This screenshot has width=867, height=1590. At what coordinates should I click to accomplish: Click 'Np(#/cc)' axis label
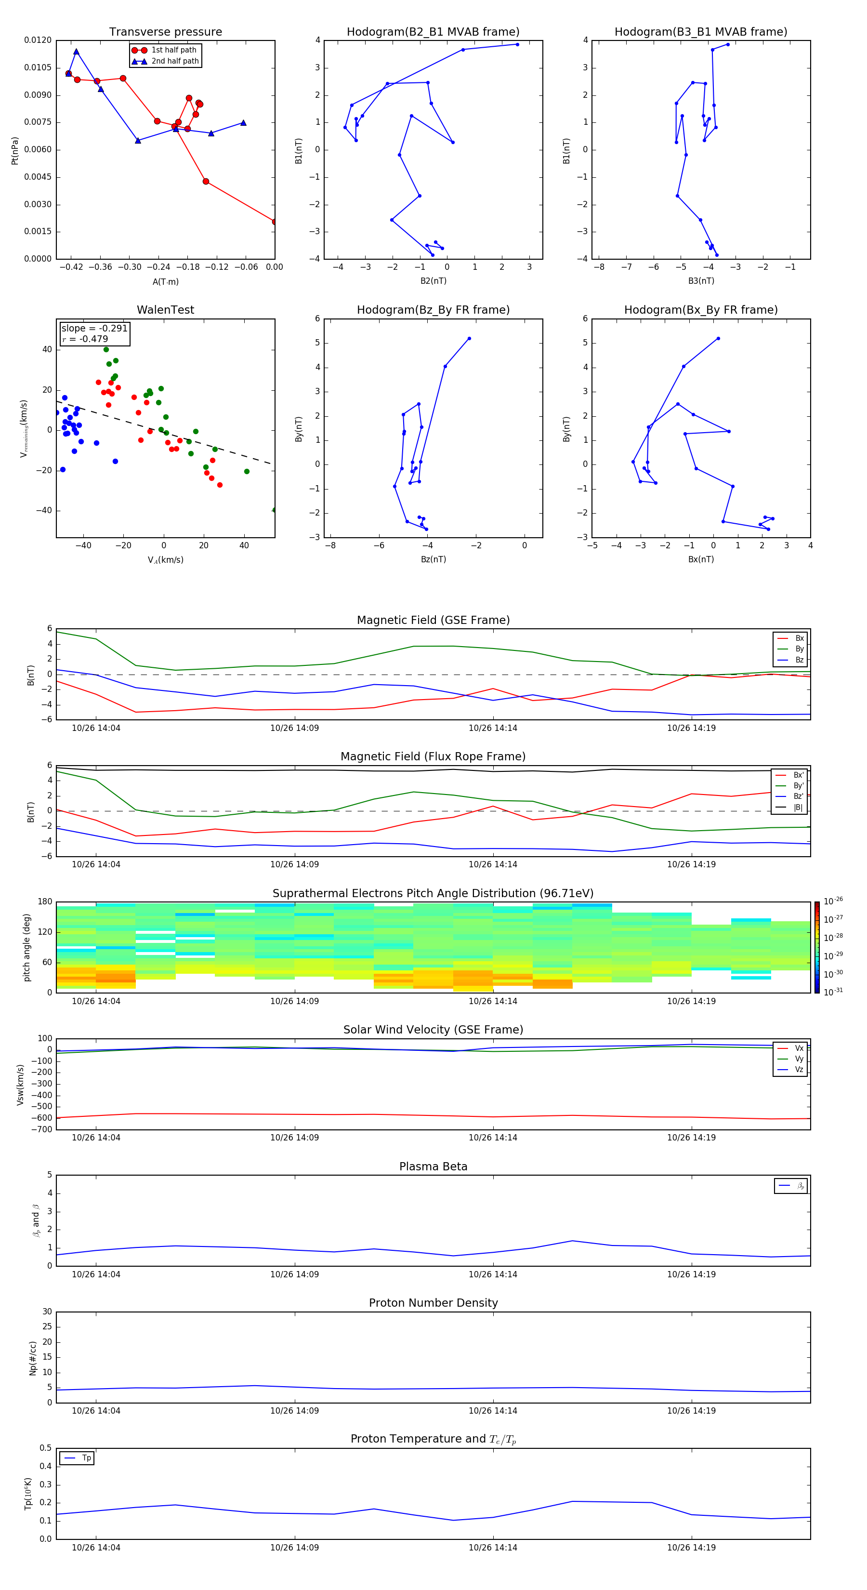click(33, 1358)
